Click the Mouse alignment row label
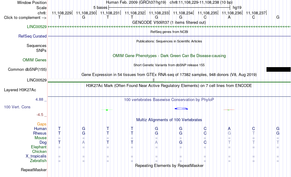This screenshot has height=177, width=291. 40,138
